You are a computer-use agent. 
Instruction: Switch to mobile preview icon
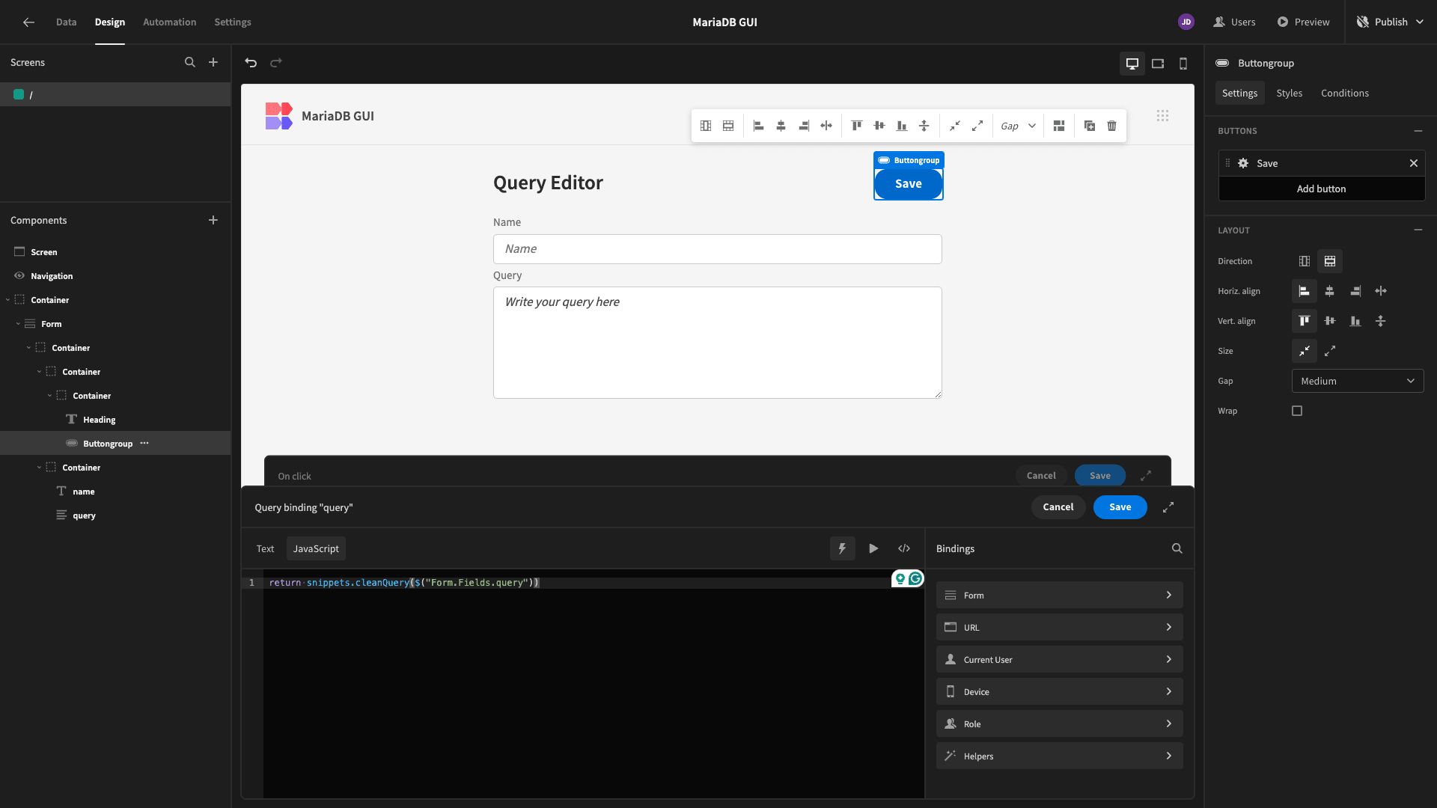1183,64
